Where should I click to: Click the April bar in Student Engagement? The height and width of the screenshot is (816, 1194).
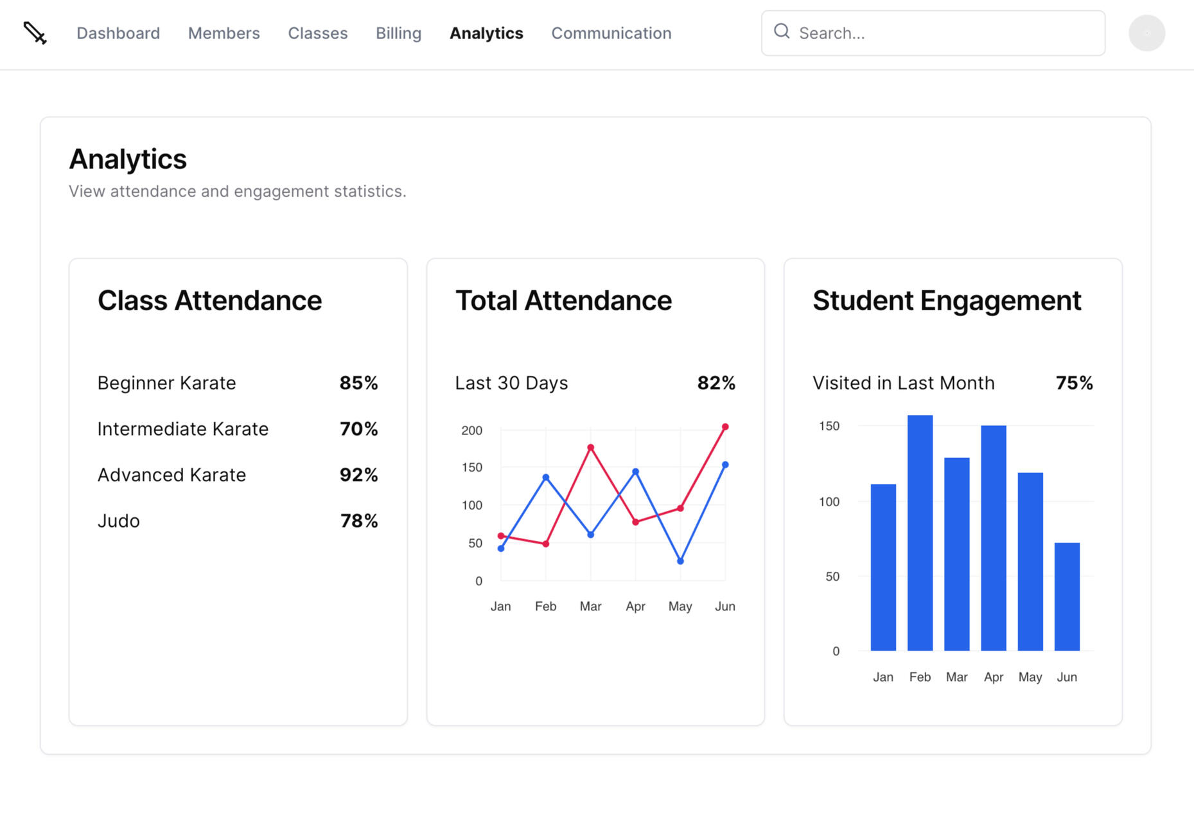click(993, 538)
